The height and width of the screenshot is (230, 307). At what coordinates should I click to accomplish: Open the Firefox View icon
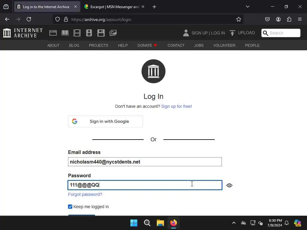6,7
